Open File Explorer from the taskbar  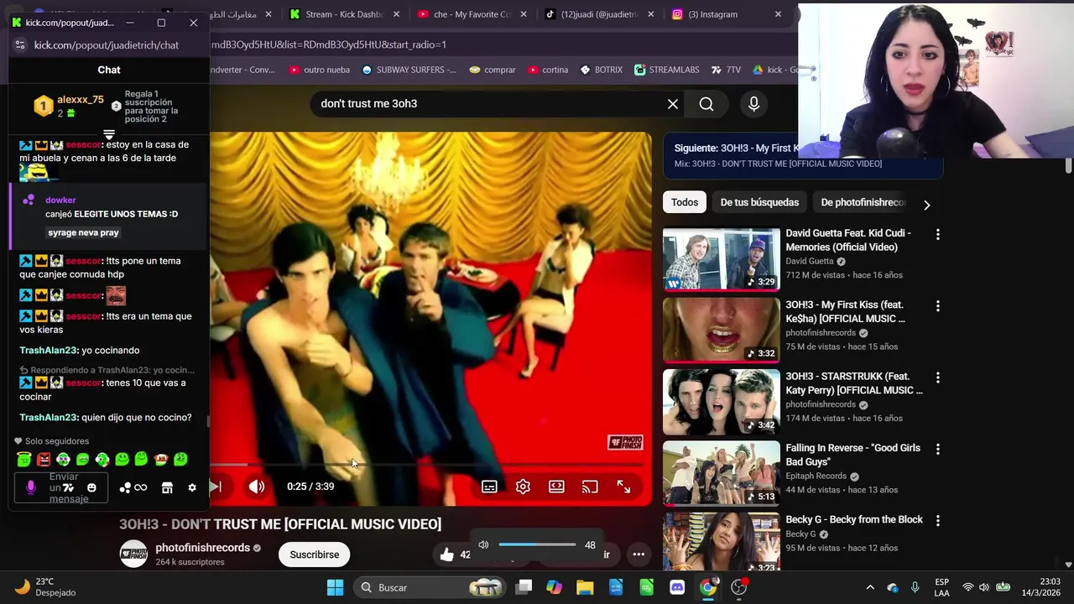(585, 587)
